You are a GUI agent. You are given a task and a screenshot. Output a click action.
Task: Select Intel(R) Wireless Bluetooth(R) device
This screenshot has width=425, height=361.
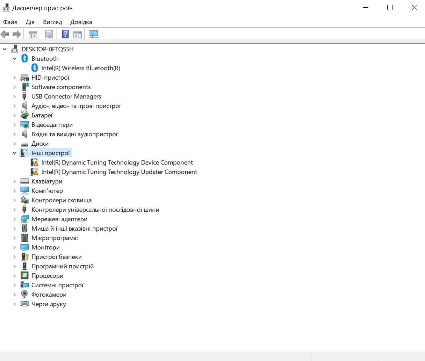click(81, 68)
